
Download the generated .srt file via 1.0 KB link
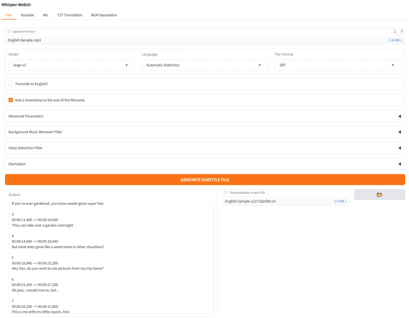[x=340, y=201]
